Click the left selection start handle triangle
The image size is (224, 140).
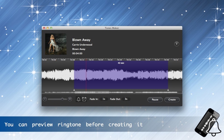(74, 90)
